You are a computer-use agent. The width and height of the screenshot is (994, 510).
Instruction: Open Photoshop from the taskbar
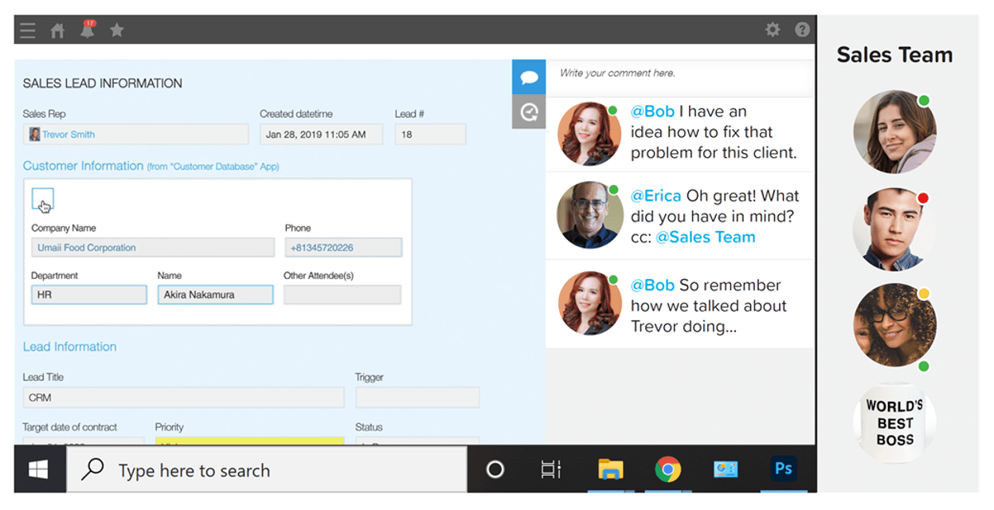[x=783, y=469]
